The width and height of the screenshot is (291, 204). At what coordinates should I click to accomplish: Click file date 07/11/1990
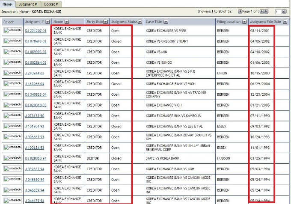[x=260, y=116]
